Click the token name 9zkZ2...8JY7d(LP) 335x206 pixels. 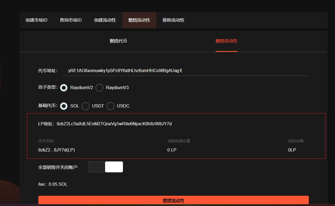click(56, 150)
